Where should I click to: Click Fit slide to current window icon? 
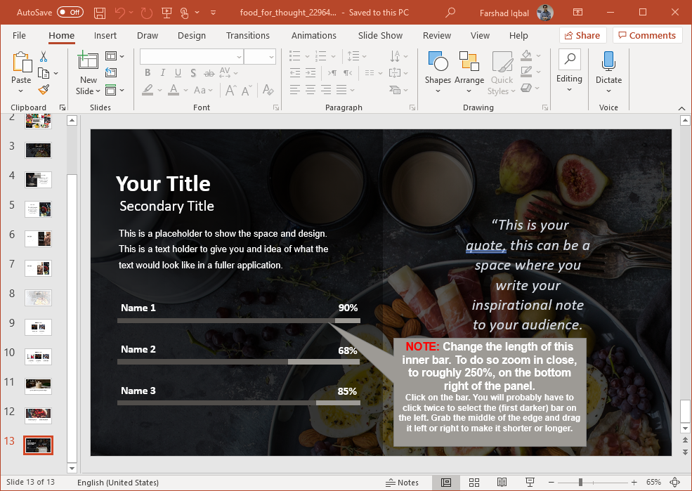tap(675, 483)
